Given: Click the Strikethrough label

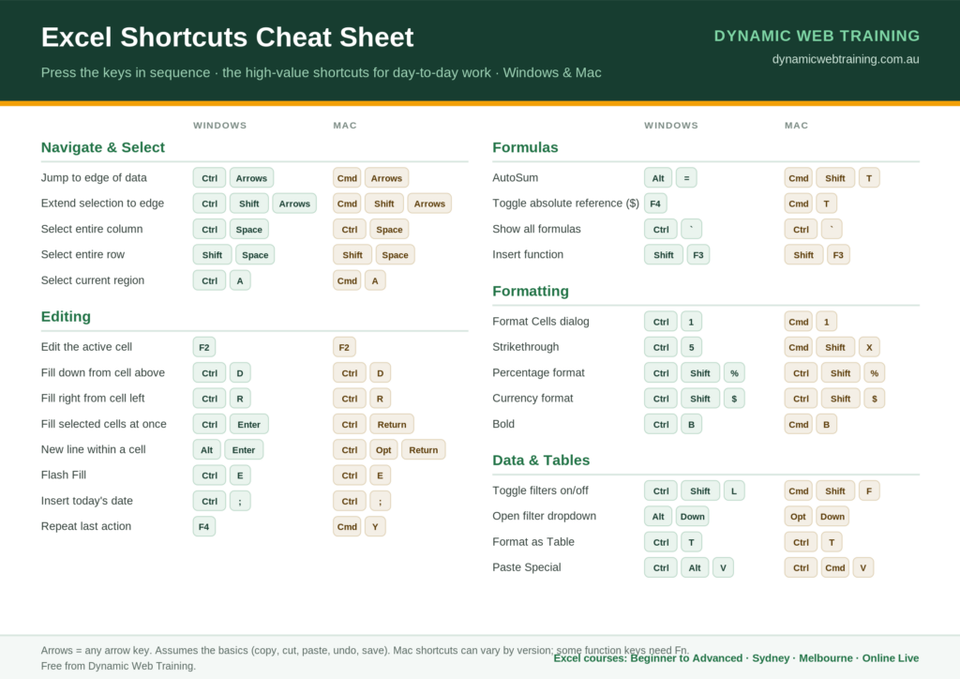Looking at the screenshot, I should [x=525, y=347].
